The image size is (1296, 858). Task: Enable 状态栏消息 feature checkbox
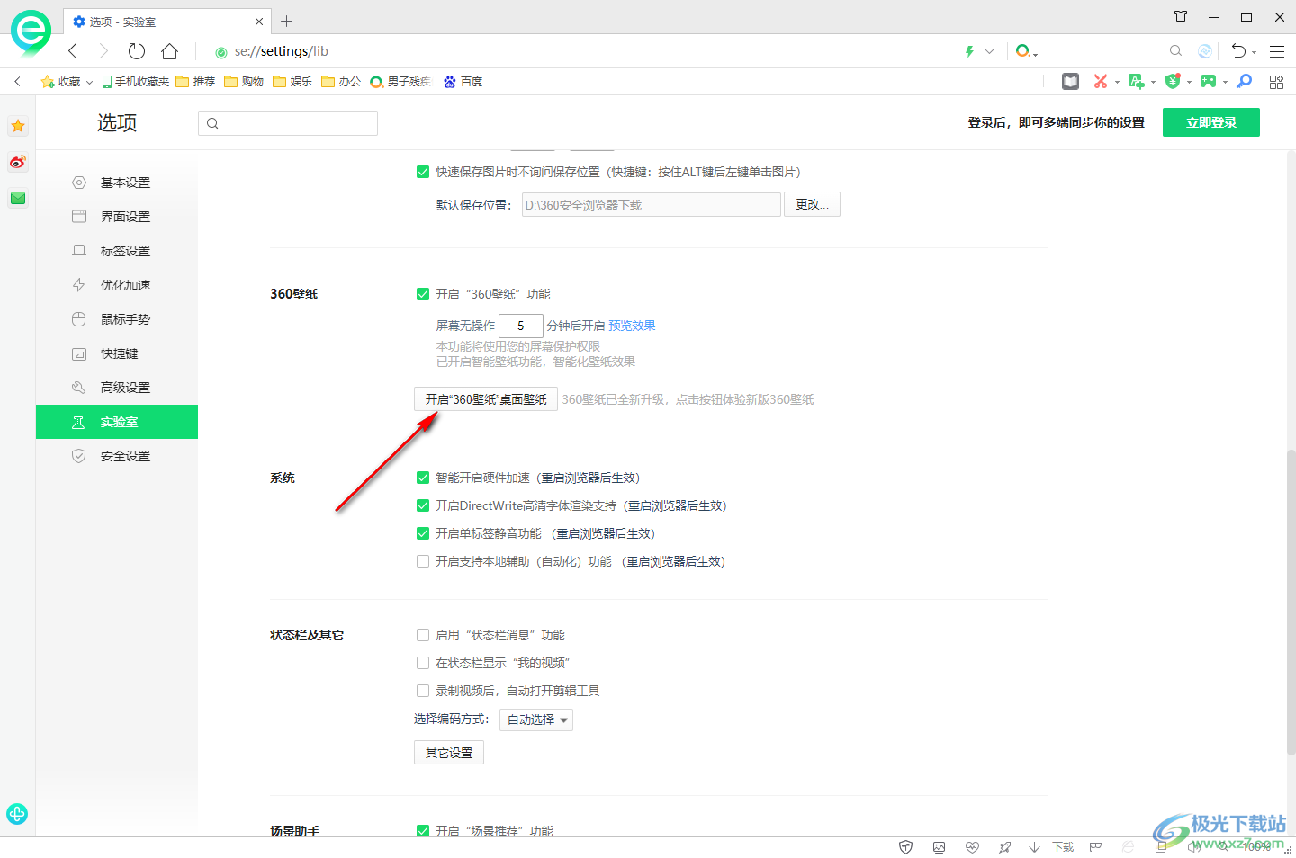pyautogui.click(x=423, y=635)
